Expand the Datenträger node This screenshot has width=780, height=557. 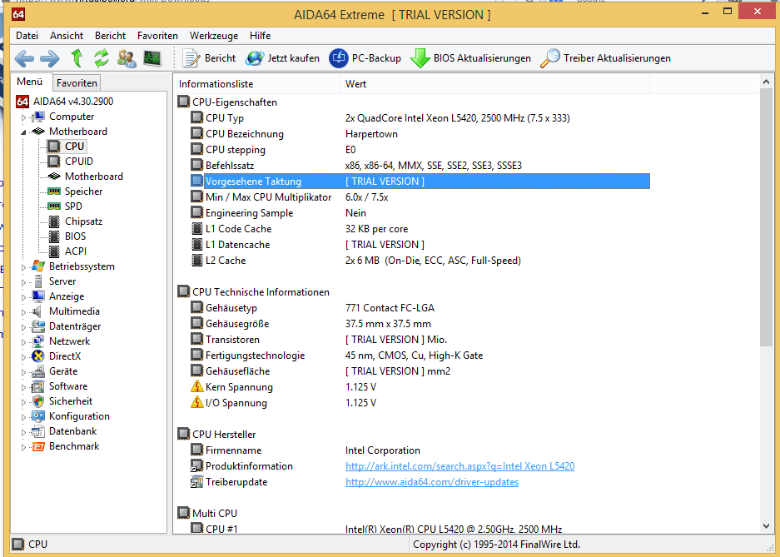pyautogui.click(x=23, y=327)
